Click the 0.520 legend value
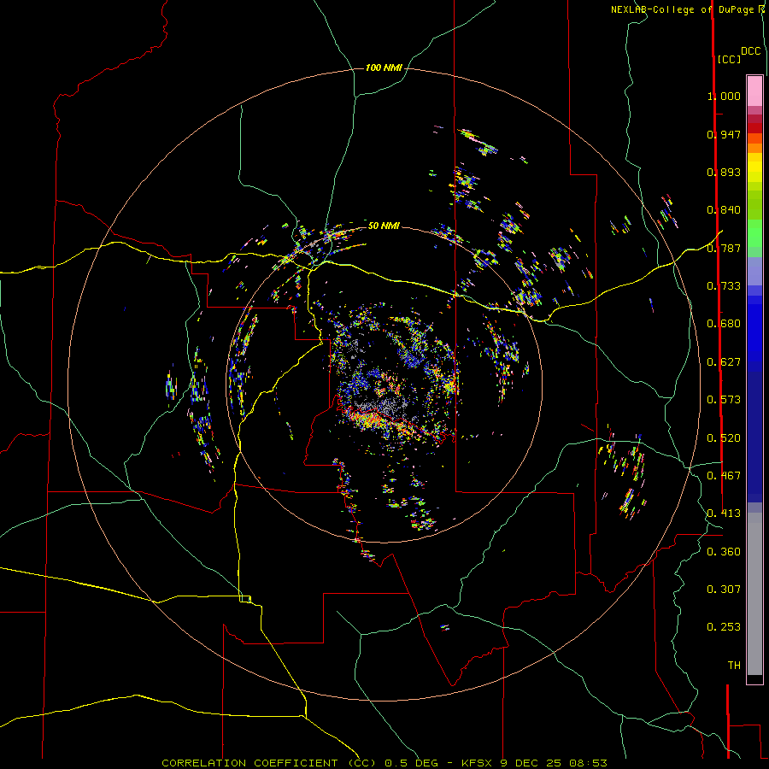 (x=724, y=438)
